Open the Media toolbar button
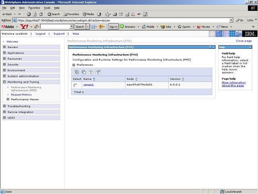This screenshot has width=258, height=194. pos(88,14)
